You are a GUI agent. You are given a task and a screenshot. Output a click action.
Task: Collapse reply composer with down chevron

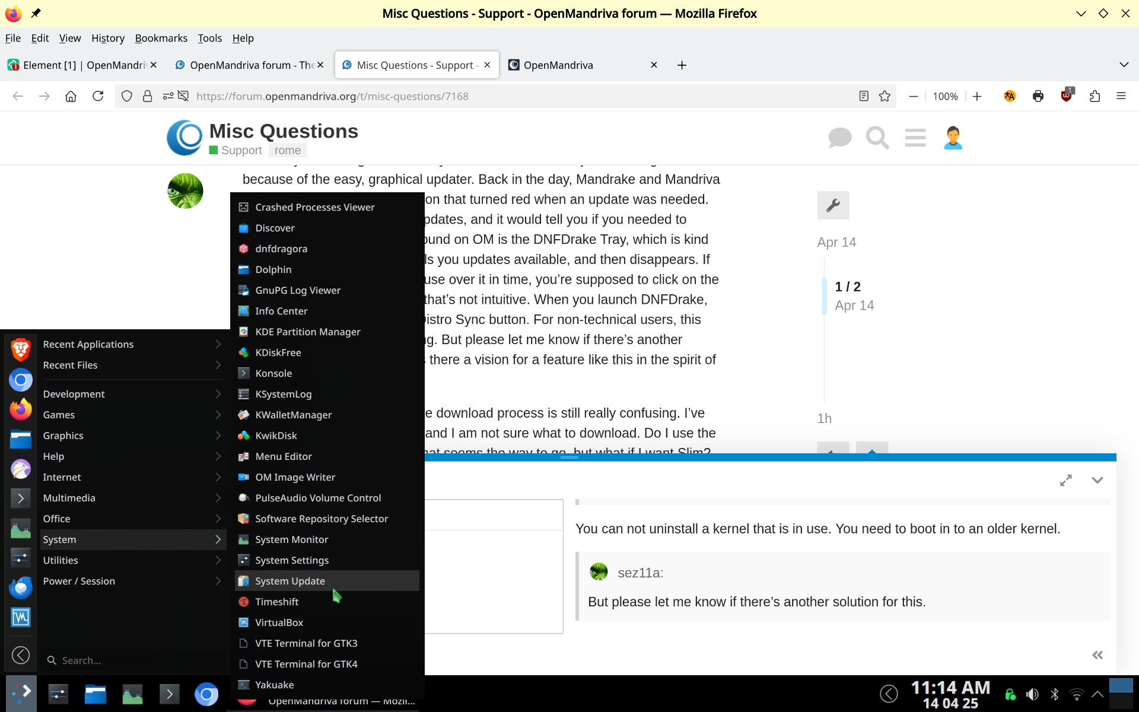pyautogui.click(x=1097, y=480)
